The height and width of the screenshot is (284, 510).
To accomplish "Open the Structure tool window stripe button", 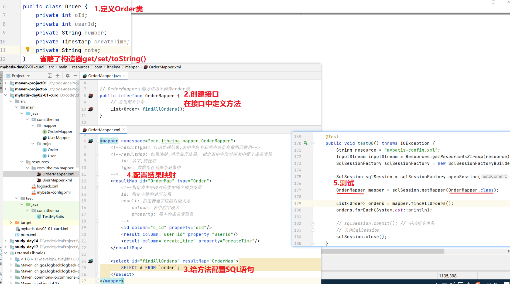I will 1,256.
